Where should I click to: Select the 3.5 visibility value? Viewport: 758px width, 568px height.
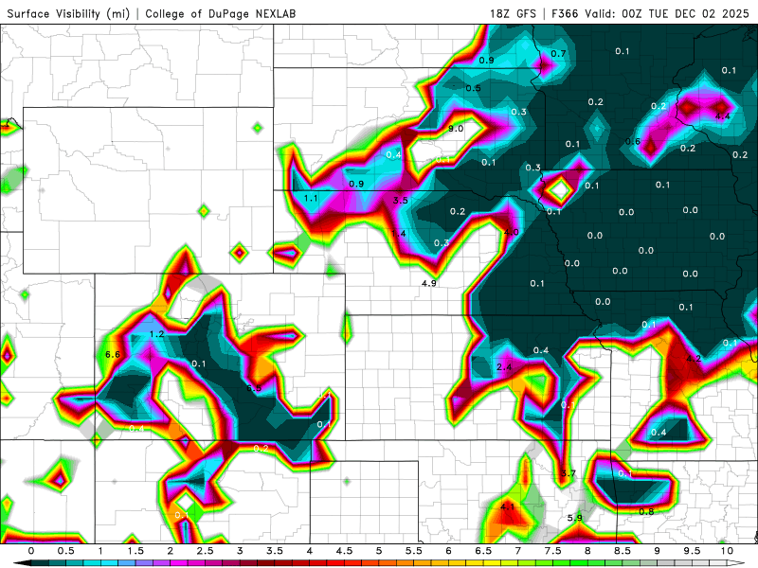[x=400, y=200]
